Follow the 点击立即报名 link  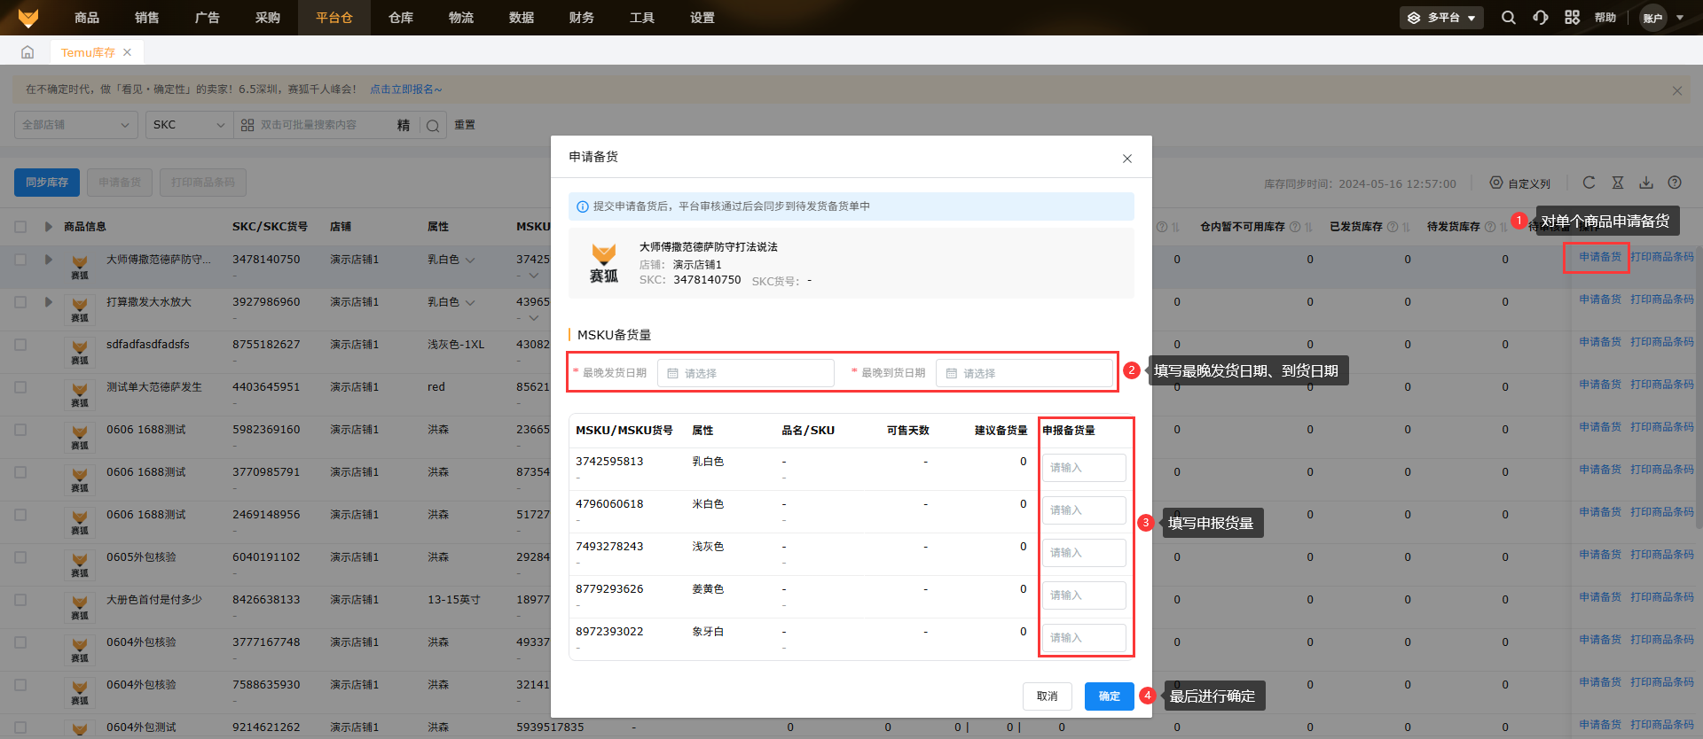click(x=405, y=89)
